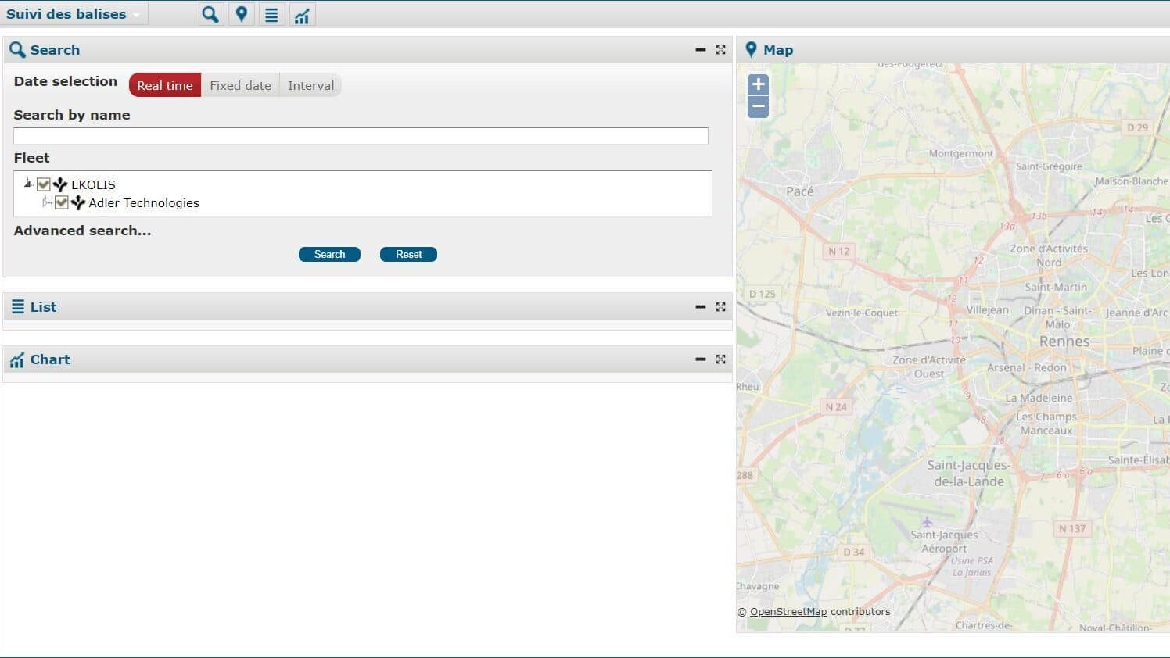
Task: Switch to Interval date selection
Action: (x=310, y=85)
